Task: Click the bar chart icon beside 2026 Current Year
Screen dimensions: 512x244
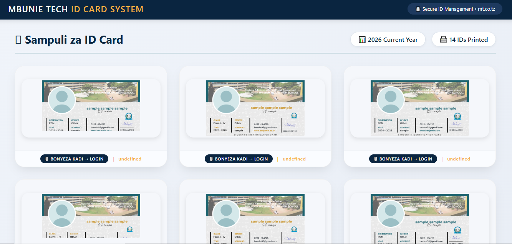Action: pyautogui.click(x=362, y=39)
